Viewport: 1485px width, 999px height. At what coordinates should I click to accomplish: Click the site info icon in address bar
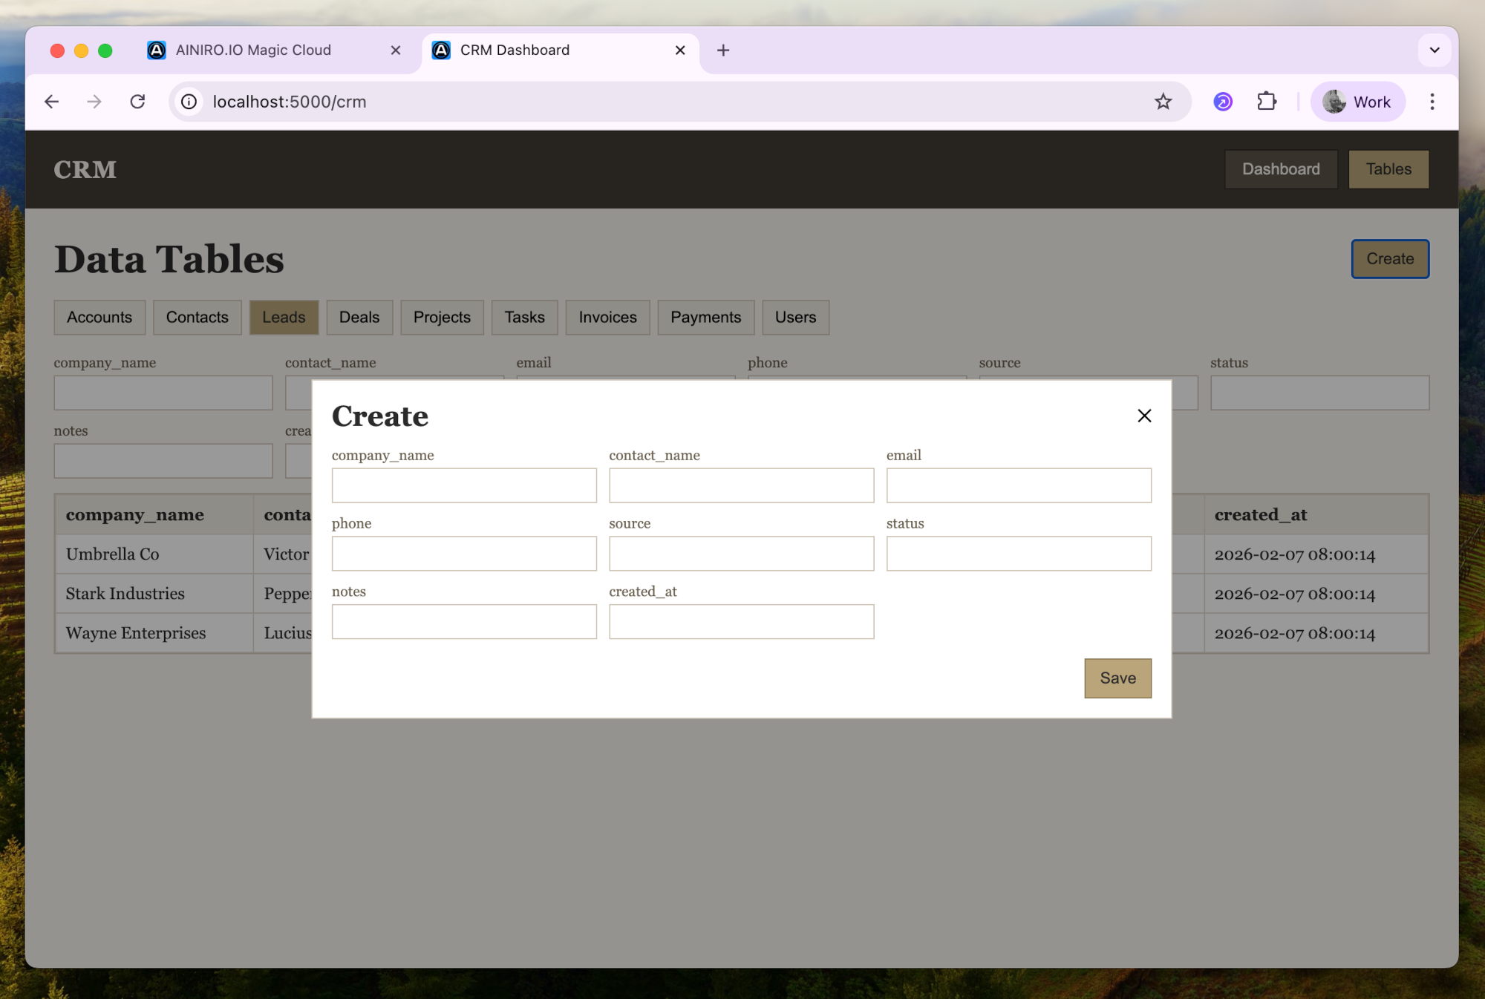pyautogui.click(x=189, y=102)
